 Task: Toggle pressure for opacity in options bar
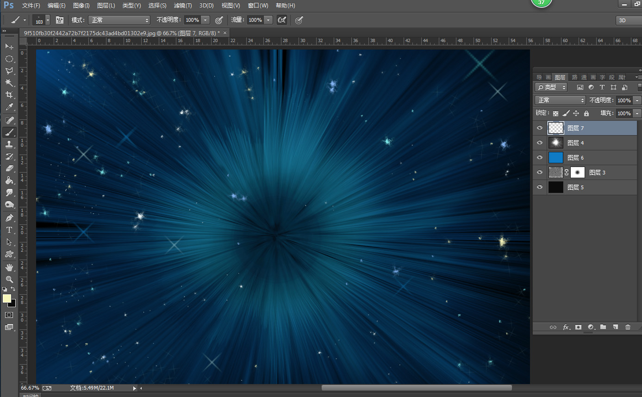coord(219,20)
